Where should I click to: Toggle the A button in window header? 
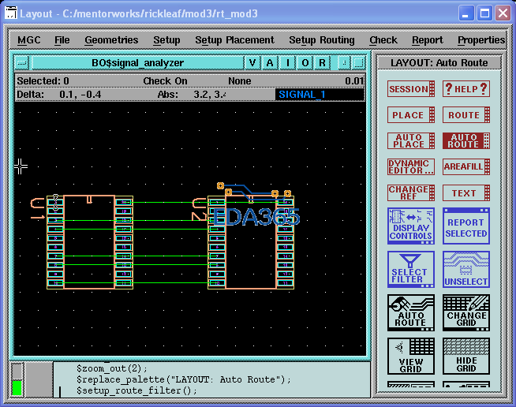[x=270, y=63]
